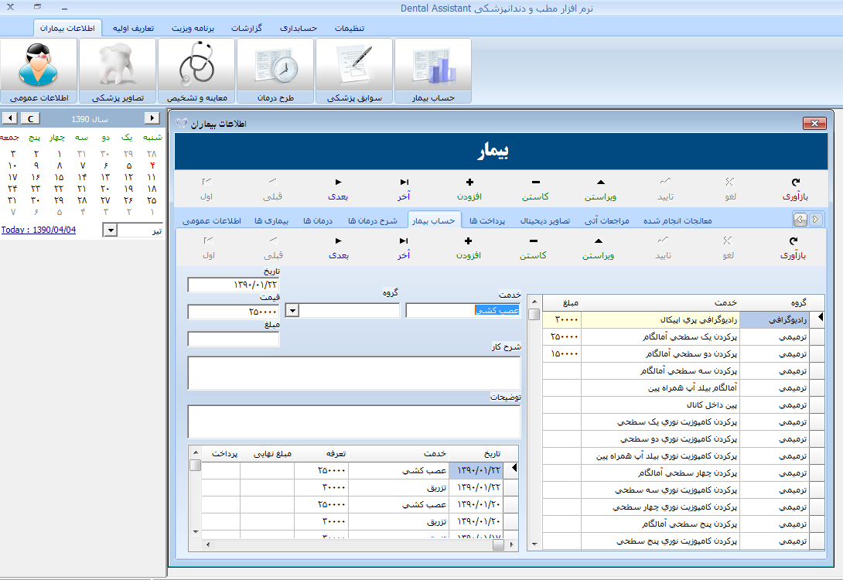Click the Today 1390/04/04 link
Viewport: 843px width, 580px height.
point(39,230)
